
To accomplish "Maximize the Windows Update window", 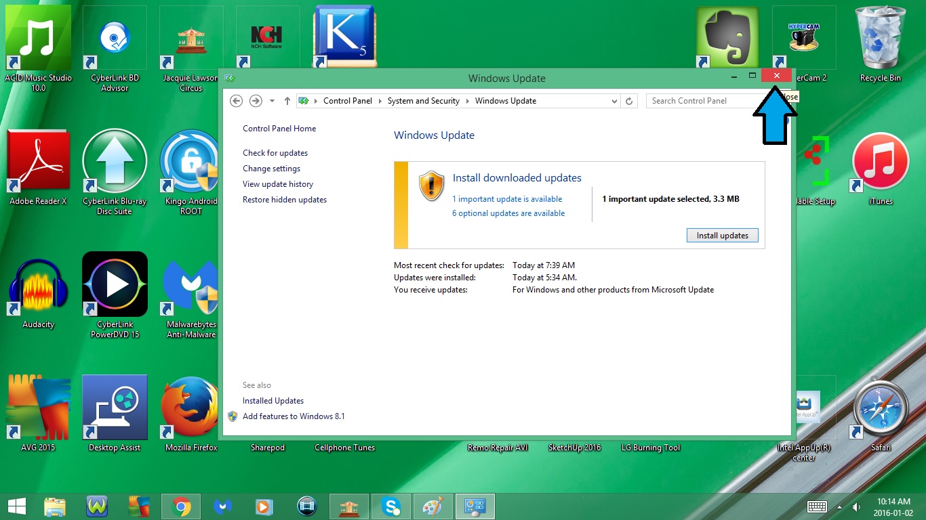I will click(752, 77).
